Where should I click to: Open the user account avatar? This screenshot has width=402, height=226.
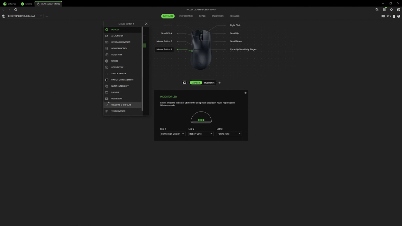[399, 10]
